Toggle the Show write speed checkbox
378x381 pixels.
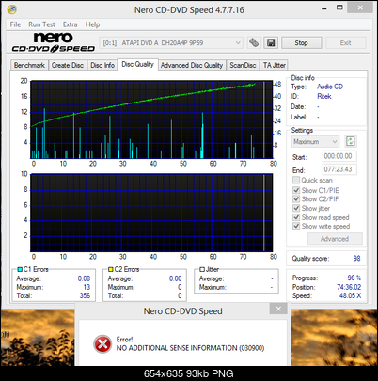pyautogui.click(x=296, y=226)
